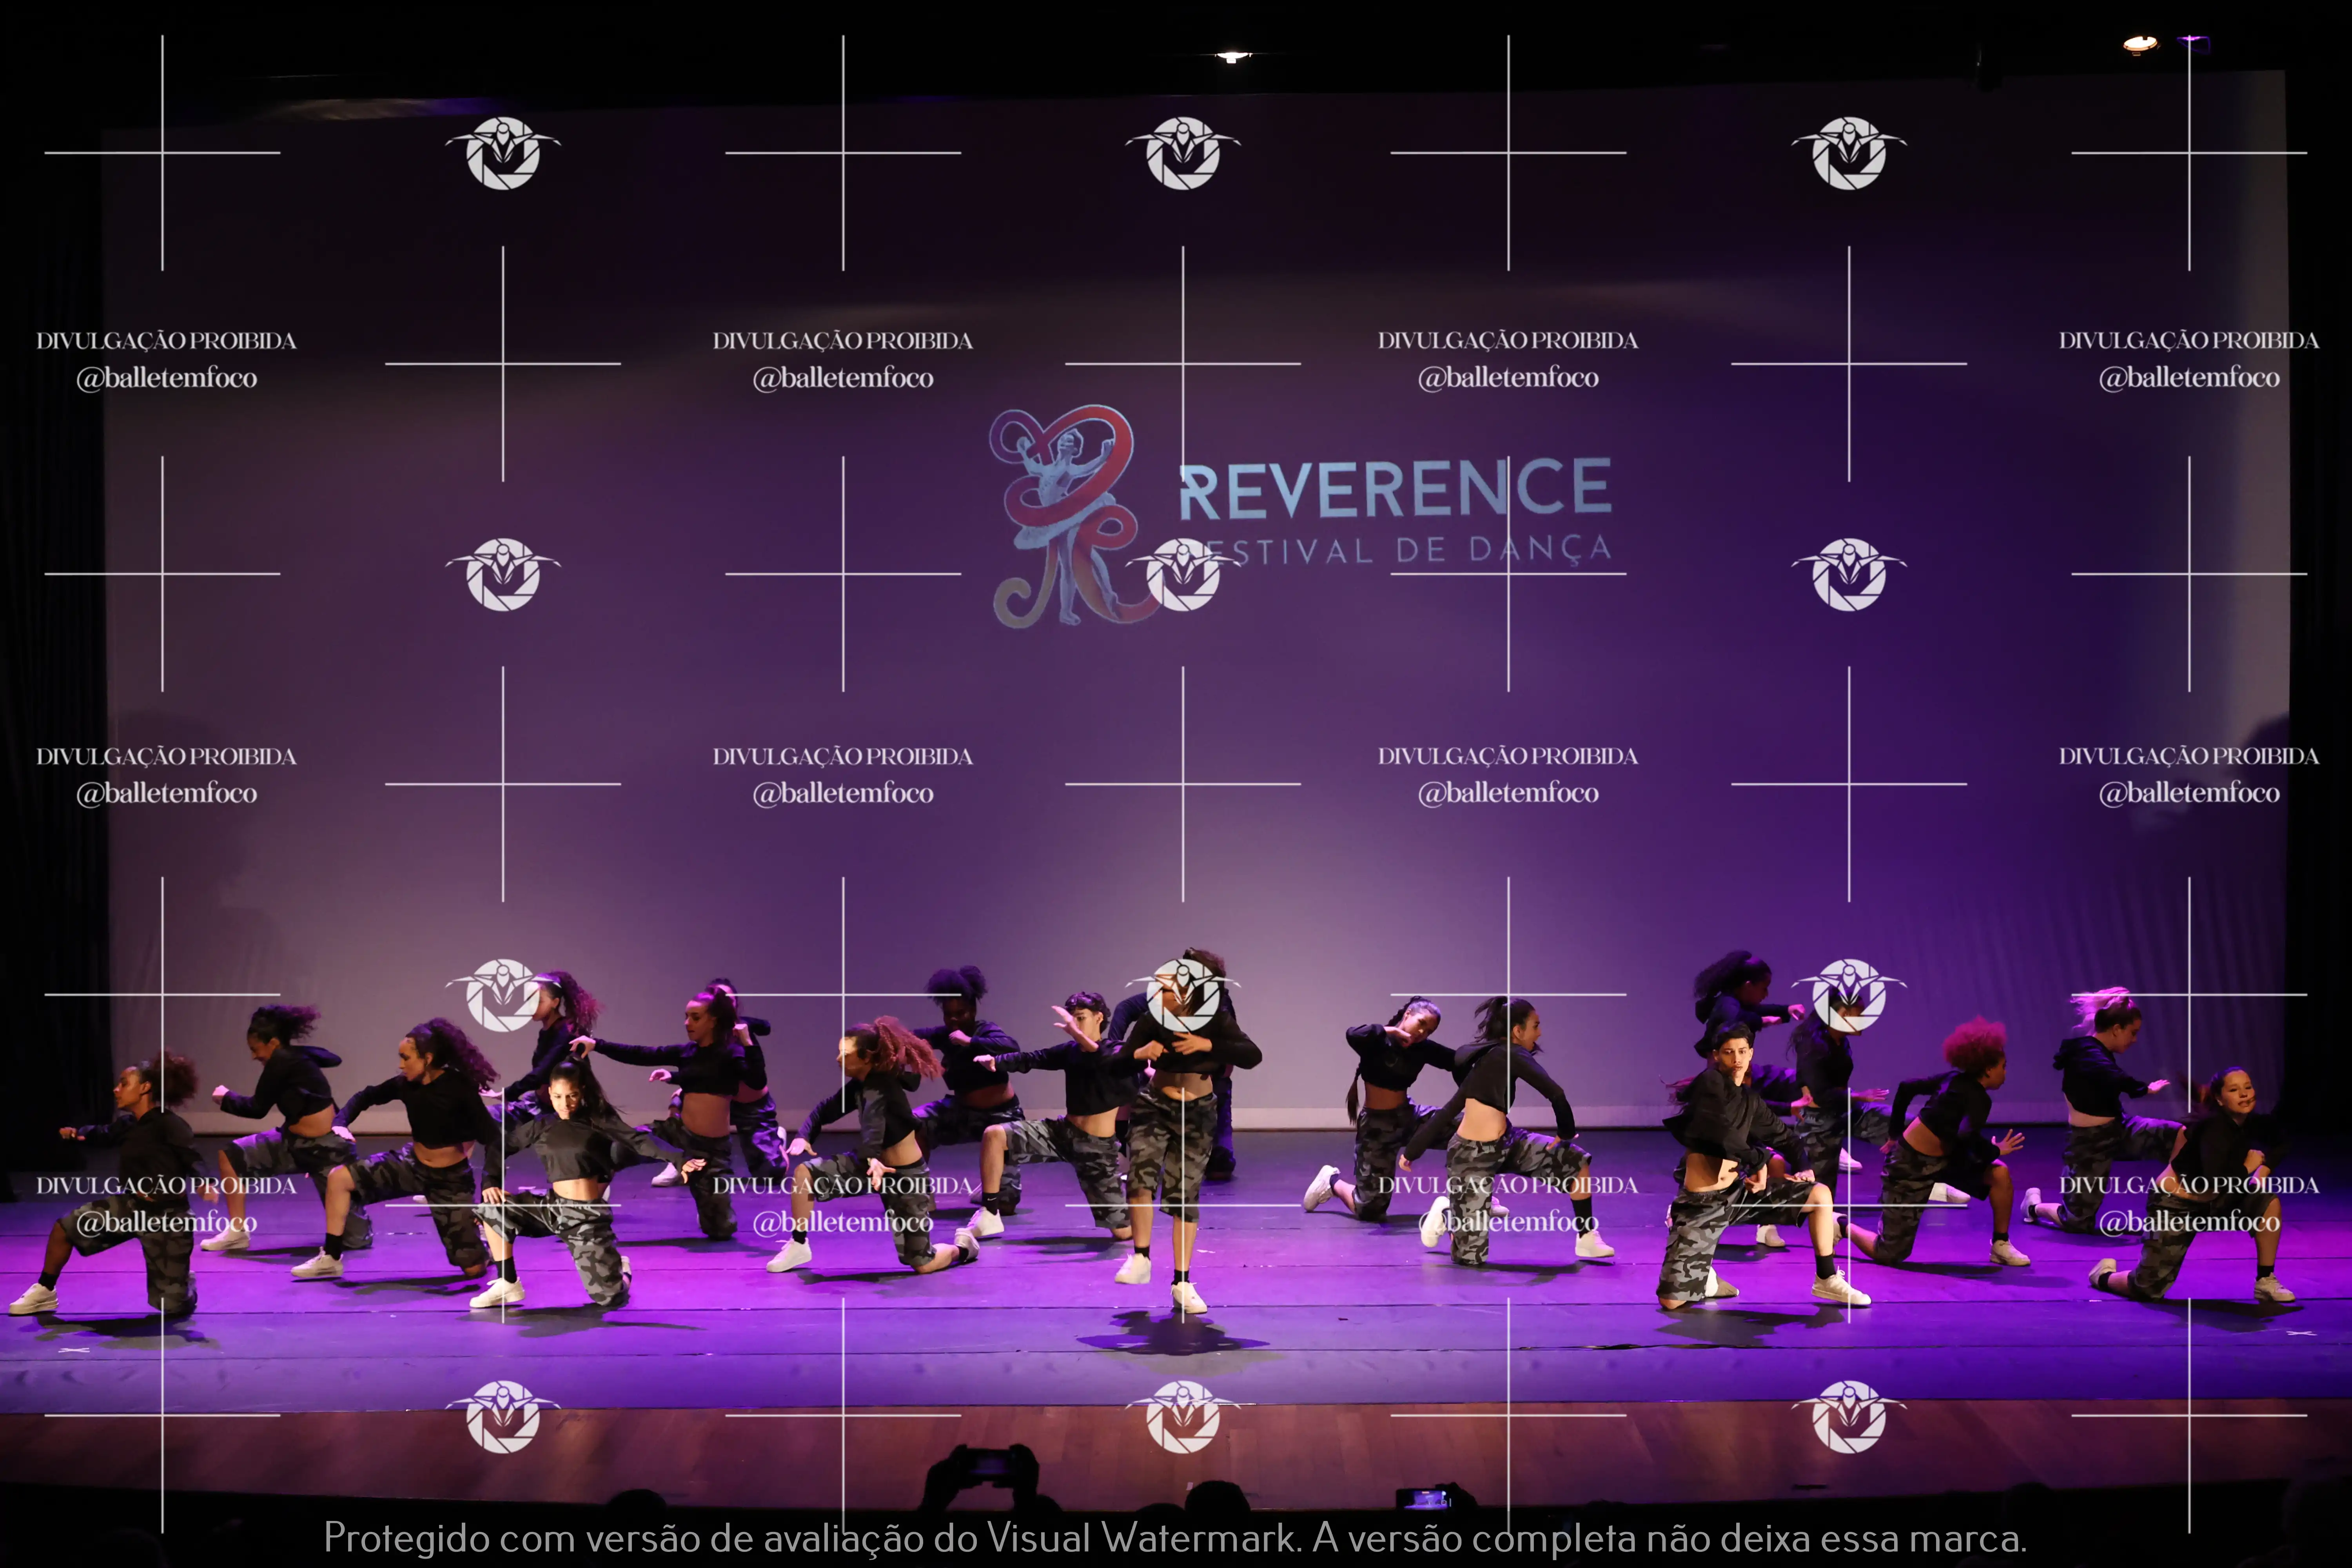Click the orange stage light in top-right corner
The height and width of the screenshot is (1568, 2352).
[2139, 43]
